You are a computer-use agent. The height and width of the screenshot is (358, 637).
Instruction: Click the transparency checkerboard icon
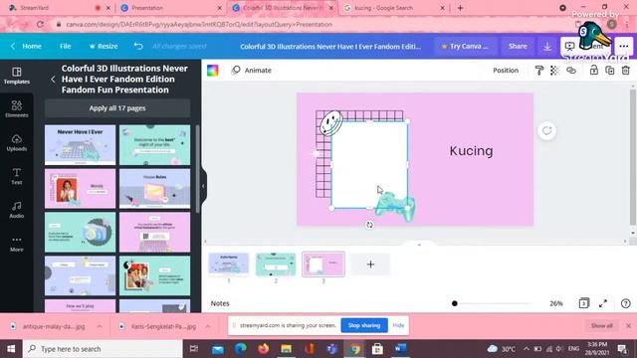click(554, 71)
